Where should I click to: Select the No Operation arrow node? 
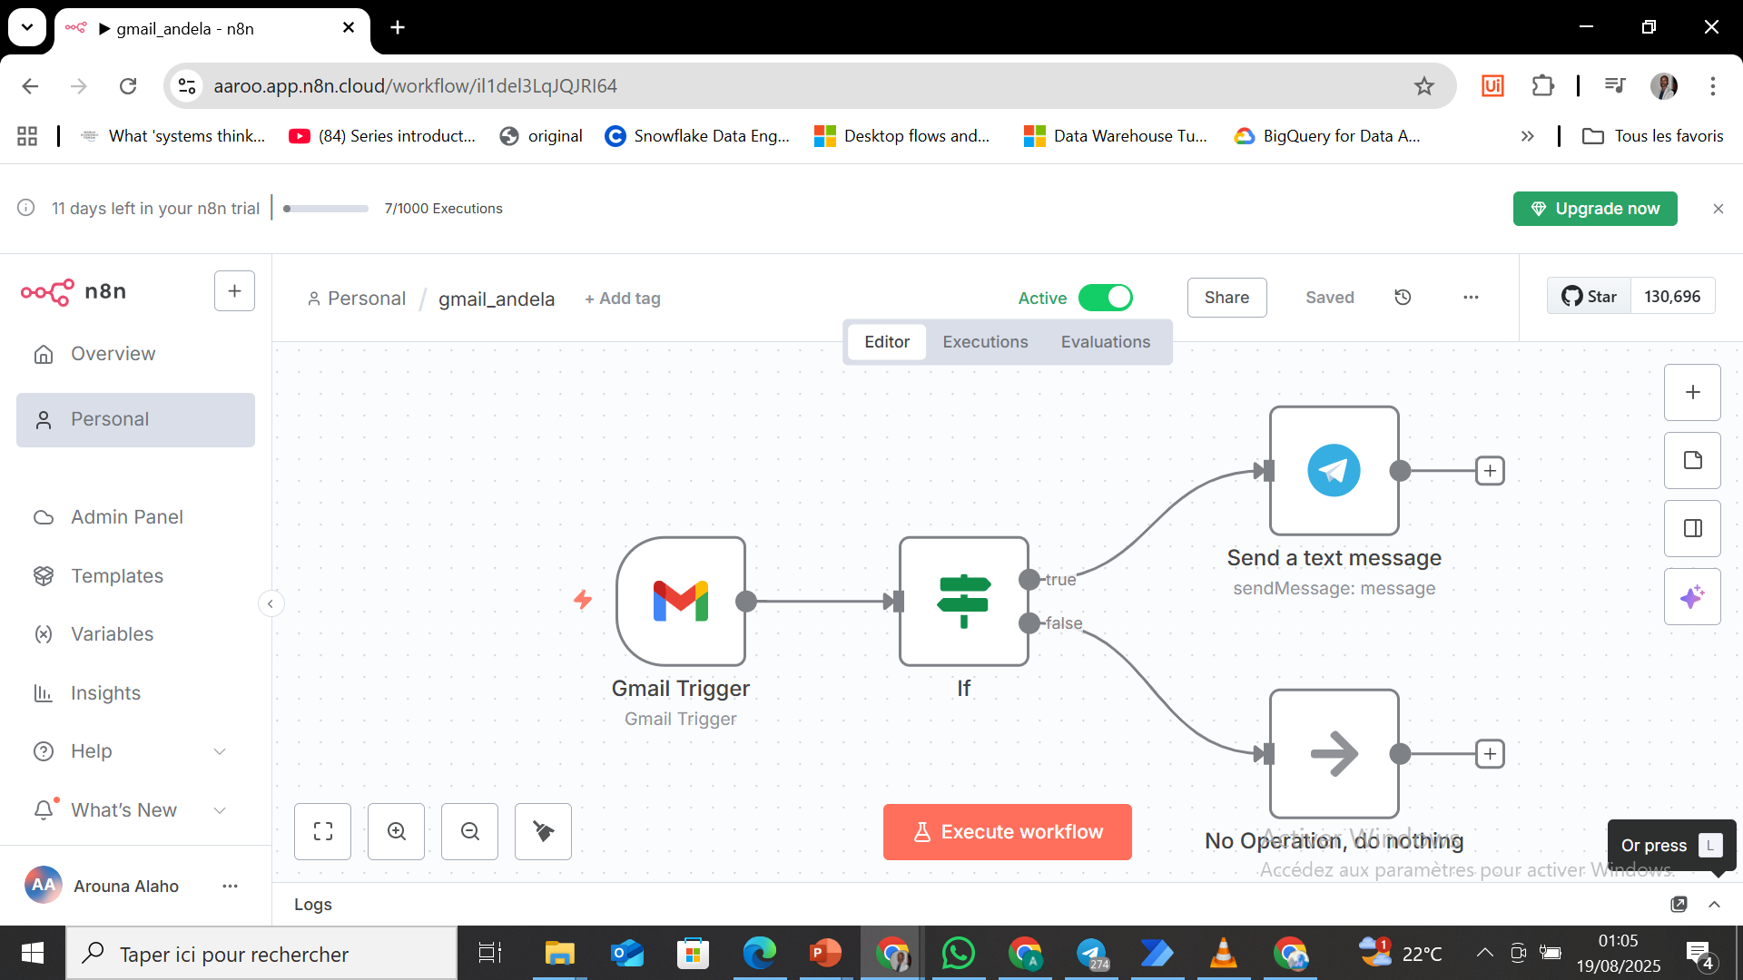point(1334,753)
